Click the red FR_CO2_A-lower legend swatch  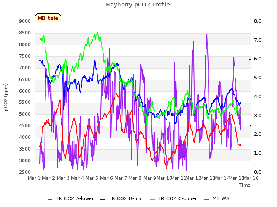click(50, 199)
